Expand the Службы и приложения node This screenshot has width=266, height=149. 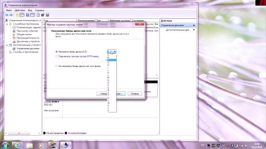[7, 52]
